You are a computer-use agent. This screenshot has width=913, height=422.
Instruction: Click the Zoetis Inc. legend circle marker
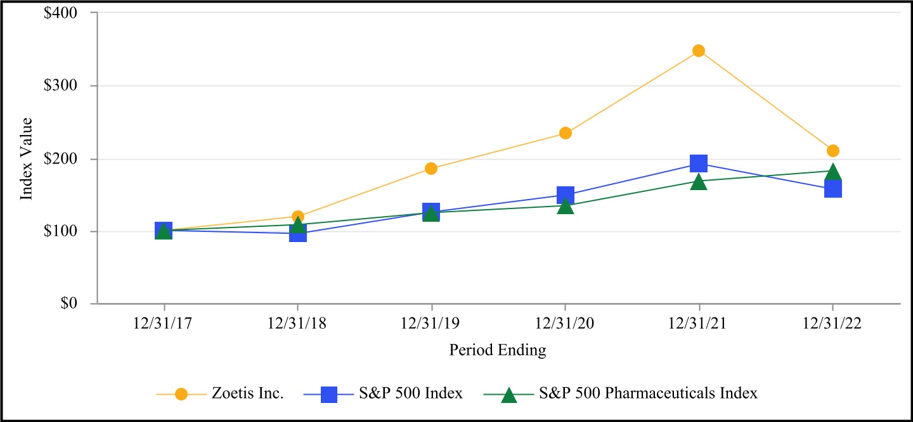click(x=181, y=393)
